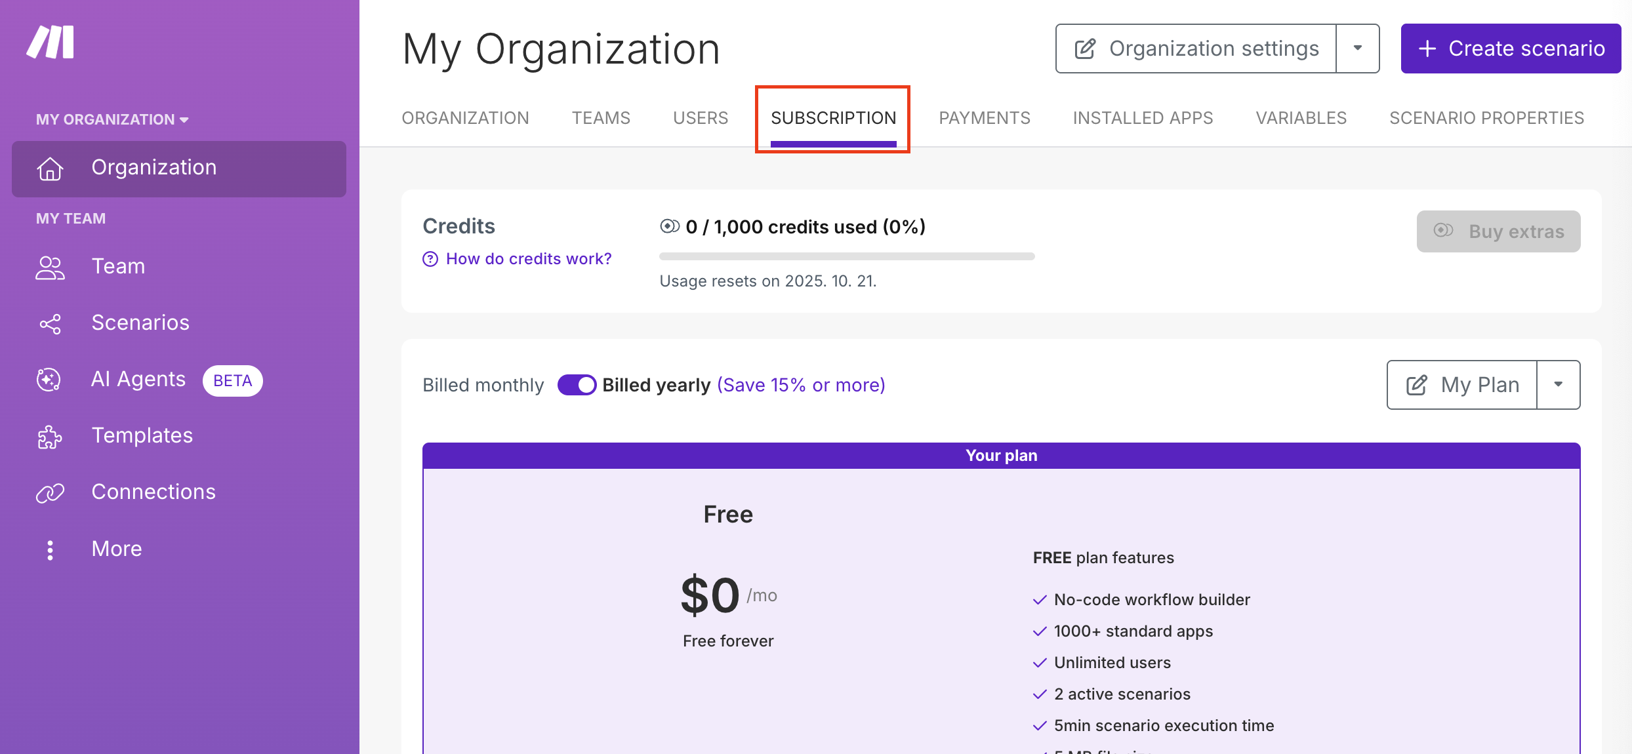The image size is (1632, 754).
Task: Click the Scenarios share-nodes icon
Action: [50, 323]
